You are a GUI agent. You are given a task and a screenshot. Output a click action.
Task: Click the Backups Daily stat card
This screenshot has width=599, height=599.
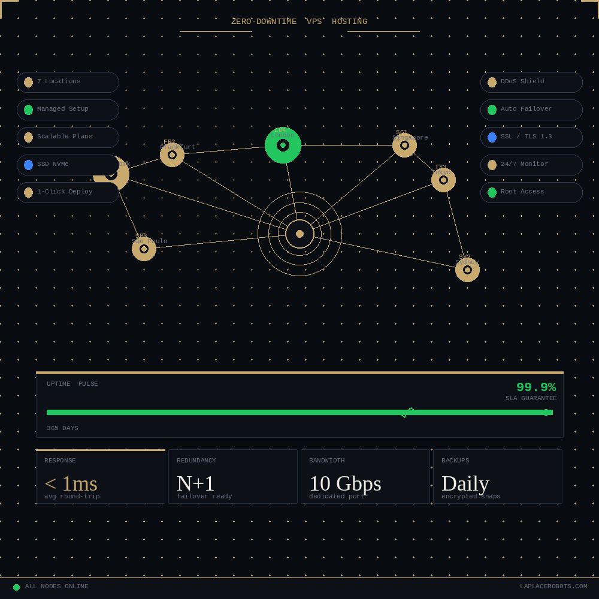point(498,477)
